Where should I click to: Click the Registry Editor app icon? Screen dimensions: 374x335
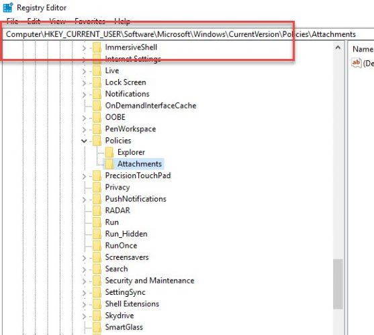[x=8, y=7]
